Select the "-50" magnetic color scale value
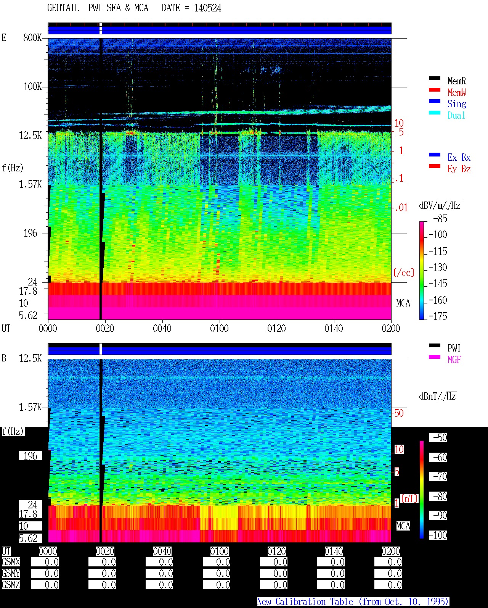Viewport: 488px width, 608px height. coord(438,437)
